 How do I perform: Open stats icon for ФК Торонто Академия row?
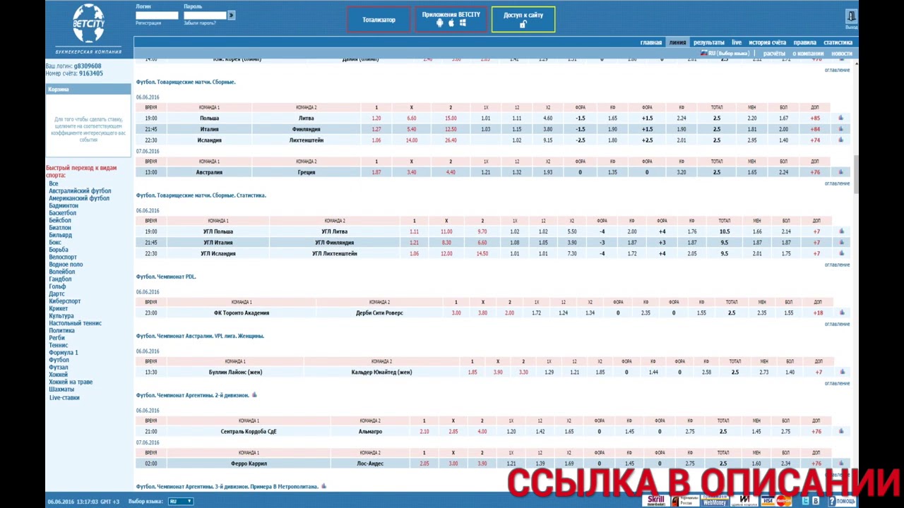(x=840, y=313)
